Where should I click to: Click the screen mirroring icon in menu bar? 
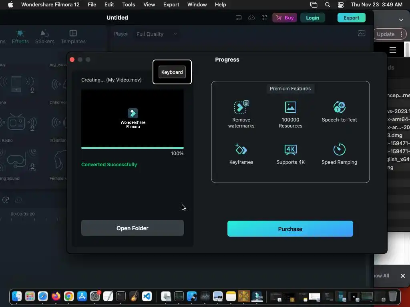314,4
